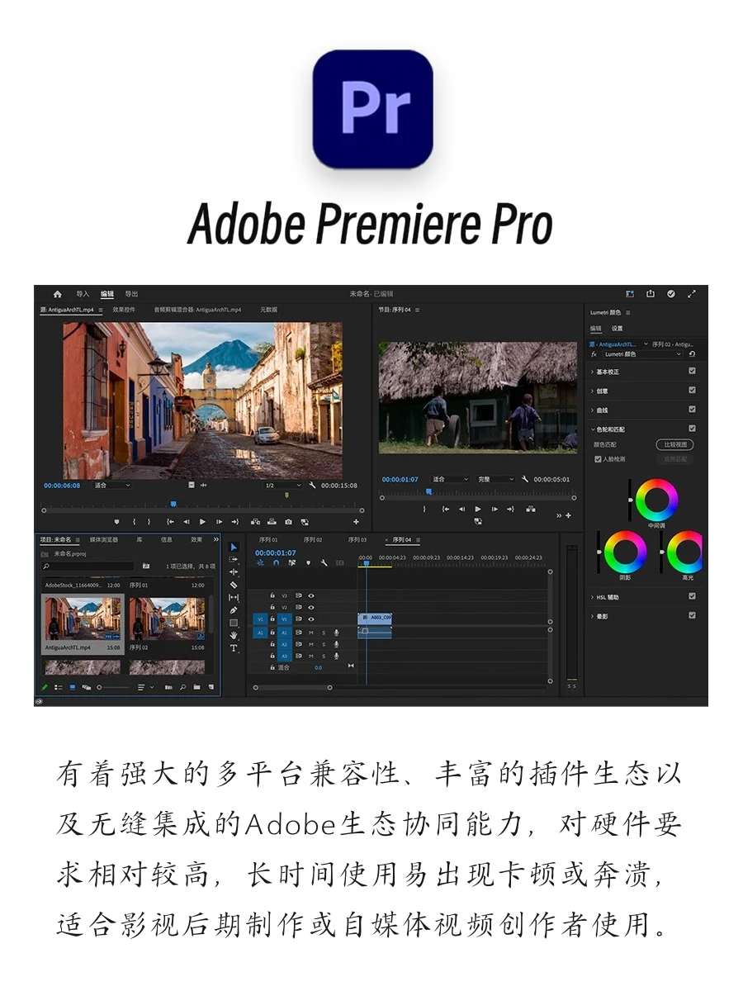Select the Type tool

point(234,648)
